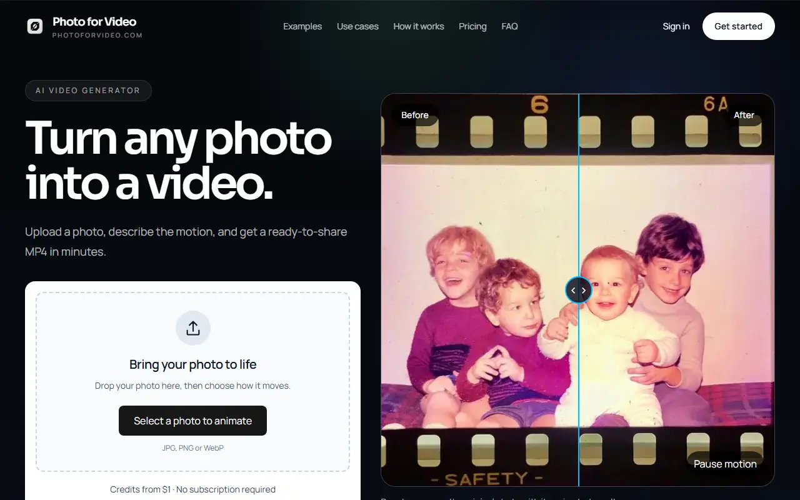Pause motion on the preview video

(x=725, y=464)
